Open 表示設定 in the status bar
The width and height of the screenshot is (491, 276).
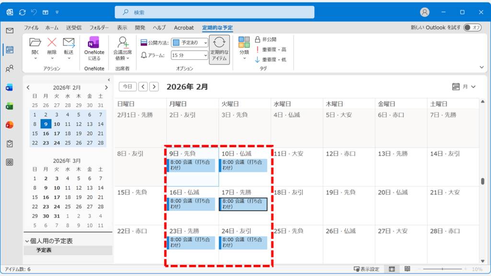367,269
